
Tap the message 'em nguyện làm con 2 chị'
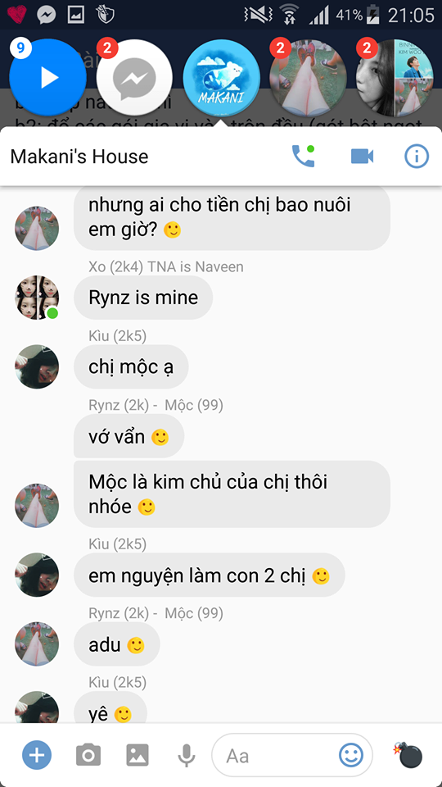pos(209,575)
